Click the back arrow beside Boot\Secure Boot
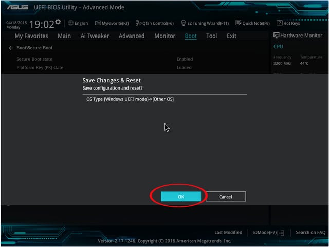Image resolution: width=329 pixels, height=247 pixels. pos(11,48)
